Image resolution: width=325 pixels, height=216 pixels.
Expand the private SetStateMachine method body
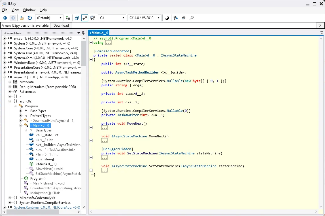click(x=91, y=158)
